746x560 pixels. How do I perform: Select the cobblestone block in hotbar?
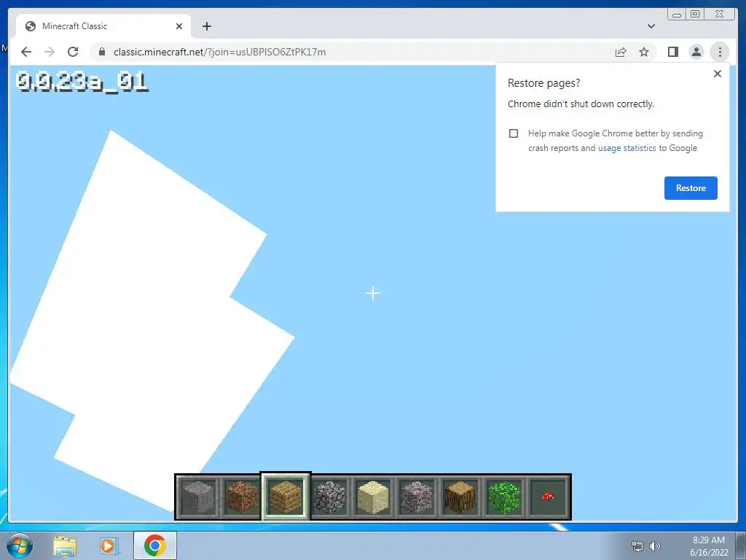coord(329,497)
